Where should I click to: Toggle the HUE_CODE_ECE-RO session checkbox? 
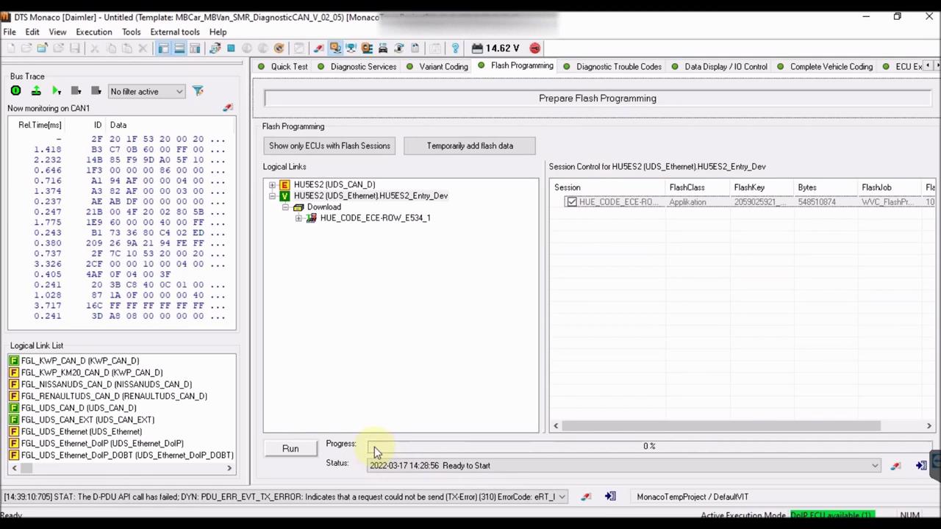point(571,202)
